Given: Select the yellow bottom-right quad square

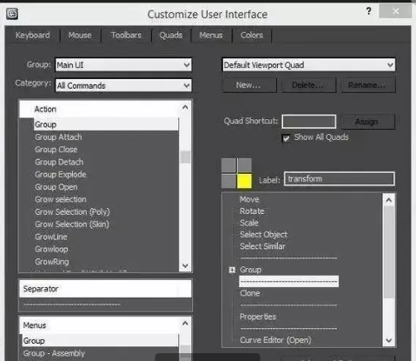Looking at the screenshot, I should pyautogui.click(x=244, y=181).
